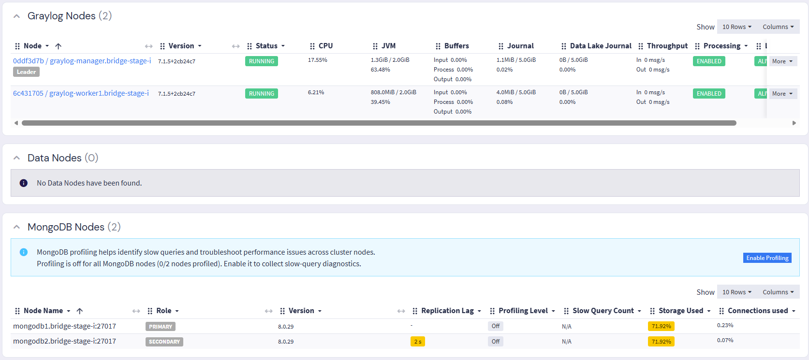This screenshot has height=360, width=809.
Task: Click mongodb1.bridge-stage-i:27017 node name
Action: click(64, 326)
